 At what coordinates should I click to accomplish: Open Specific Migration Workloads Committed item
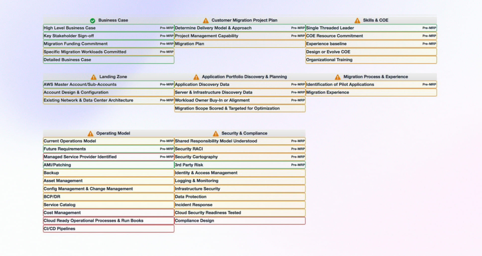[109, 52]
